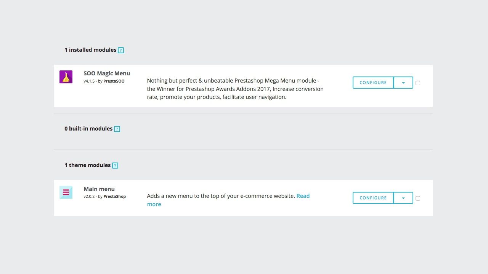Expand SOO Magic Menu's actions dropdown
488x274 pixels.
pos(403,83)
